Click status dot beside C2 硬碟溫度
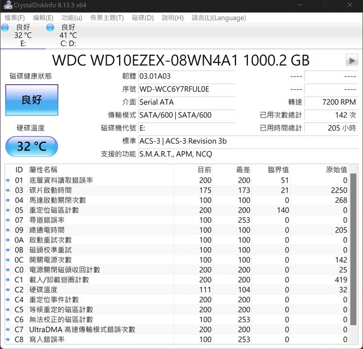This screenshot has width=363, height=349. click(8, 290)
